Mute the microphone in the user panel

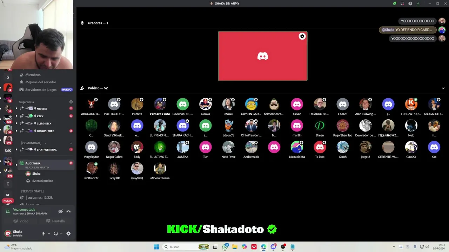click(x=43, y=233)
